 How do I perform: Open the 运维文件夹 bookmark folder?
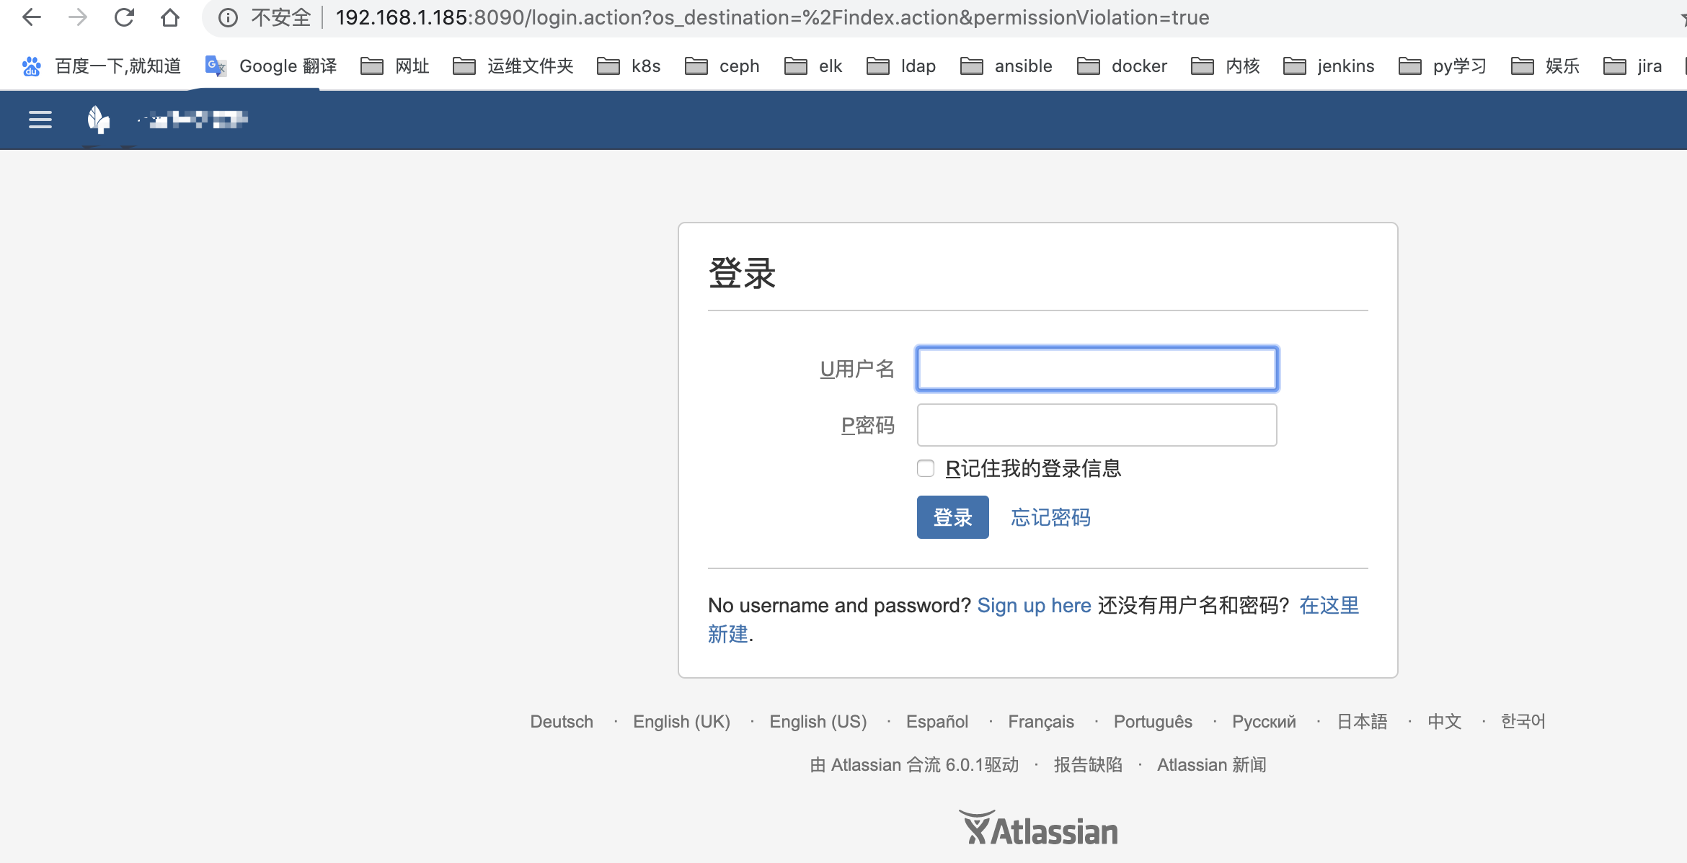[x=513, y=66]
